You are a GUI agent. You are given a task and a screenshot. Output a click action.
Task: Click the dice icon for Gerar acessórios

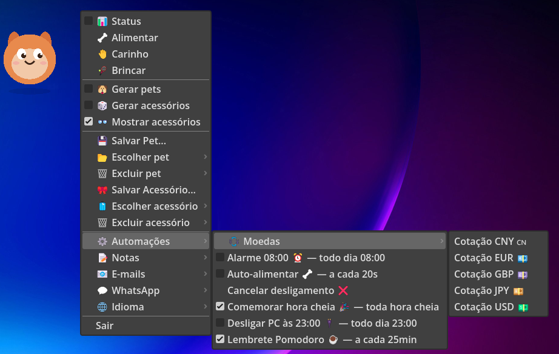tap(102, 106)
